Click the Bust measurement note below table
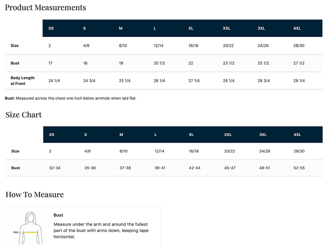The image size is (333, 248). [x=71, y=98]
